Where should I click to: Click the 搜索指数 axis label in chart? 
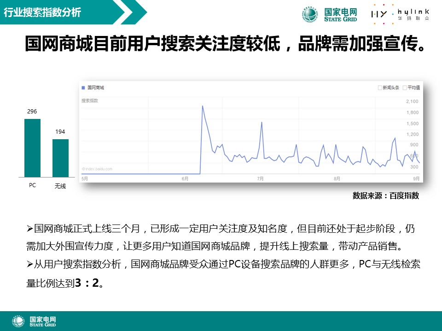[90, 100]
